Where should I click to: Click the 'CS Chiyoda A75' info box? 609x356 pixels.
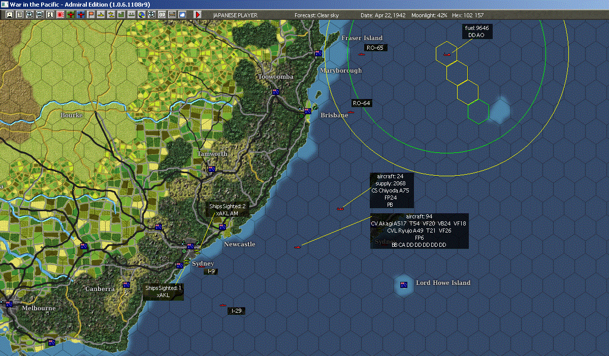[392, 190]
